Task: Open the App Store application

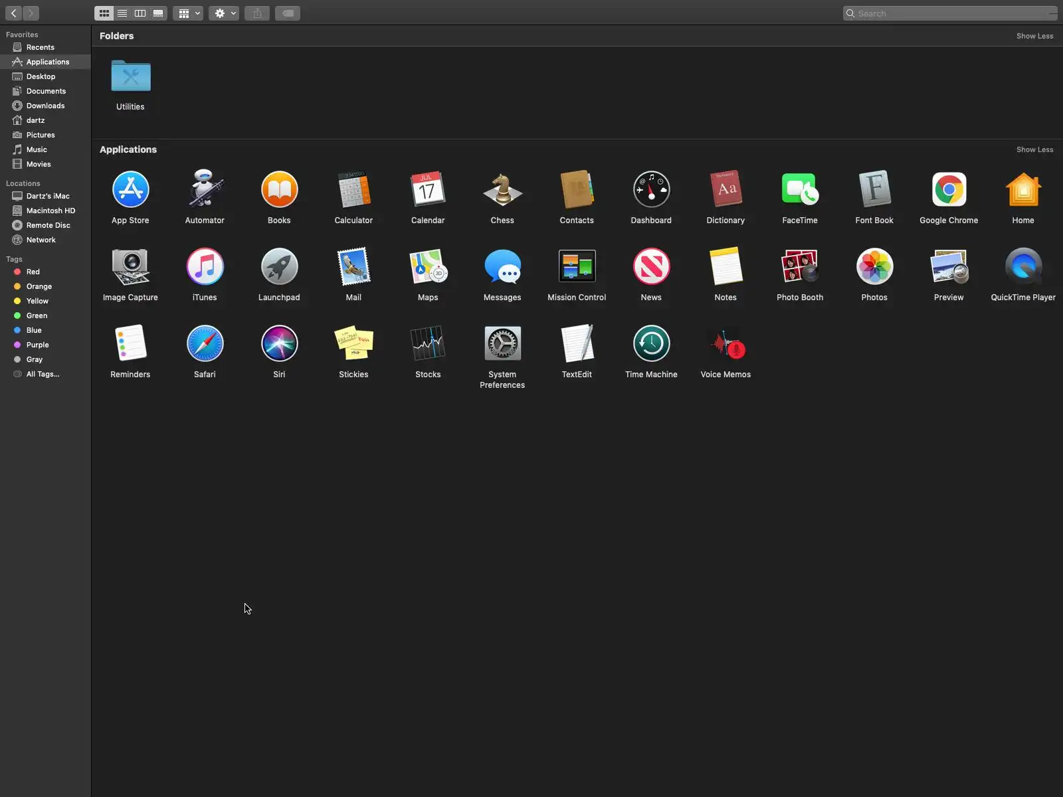Action: point(130,190)
